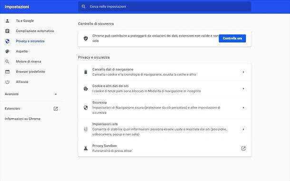290x181 pixels.
Task: Open the Aspetto settings section
Action: pos(22,51)
